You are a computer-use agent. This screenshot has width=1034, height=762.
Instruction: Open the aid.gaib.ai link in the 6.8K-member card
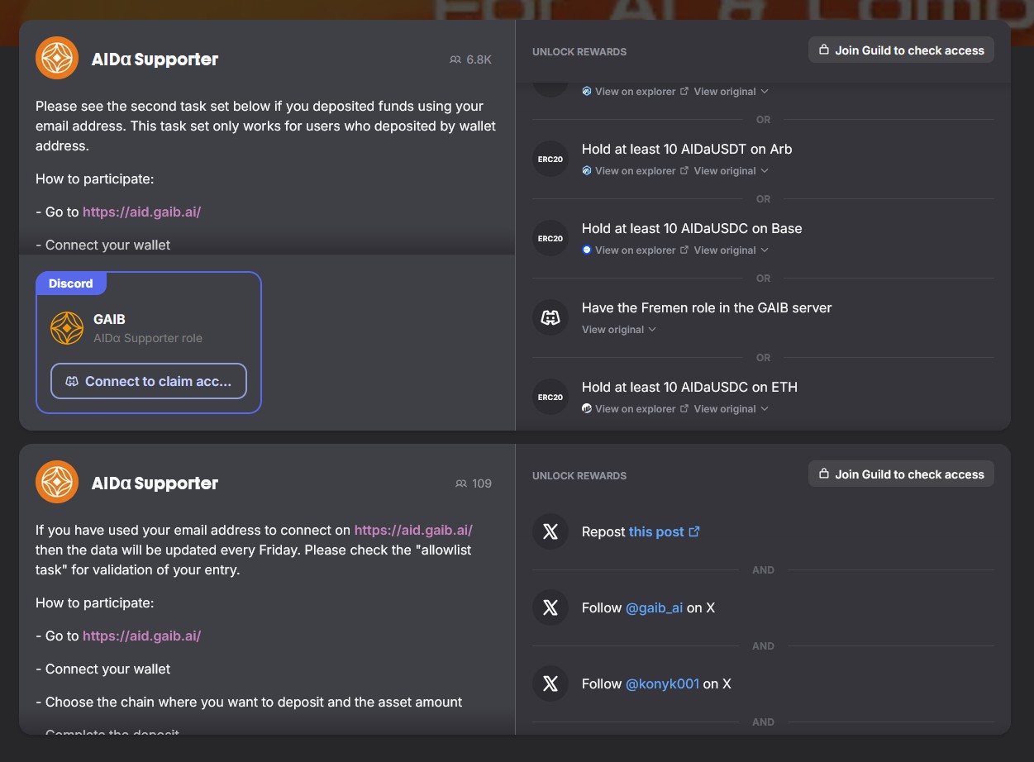pyautogui.click(x=142, y=212)
